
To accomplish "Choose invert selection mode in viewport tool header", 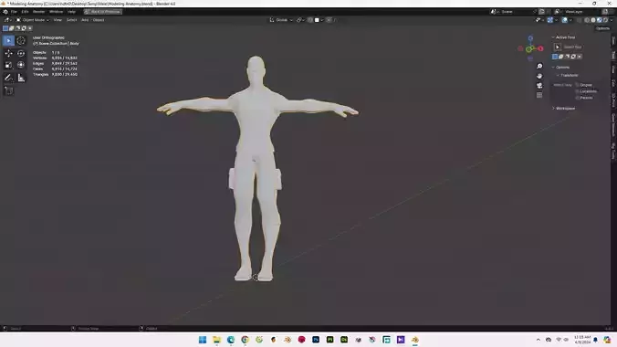I will pos(24,28).
